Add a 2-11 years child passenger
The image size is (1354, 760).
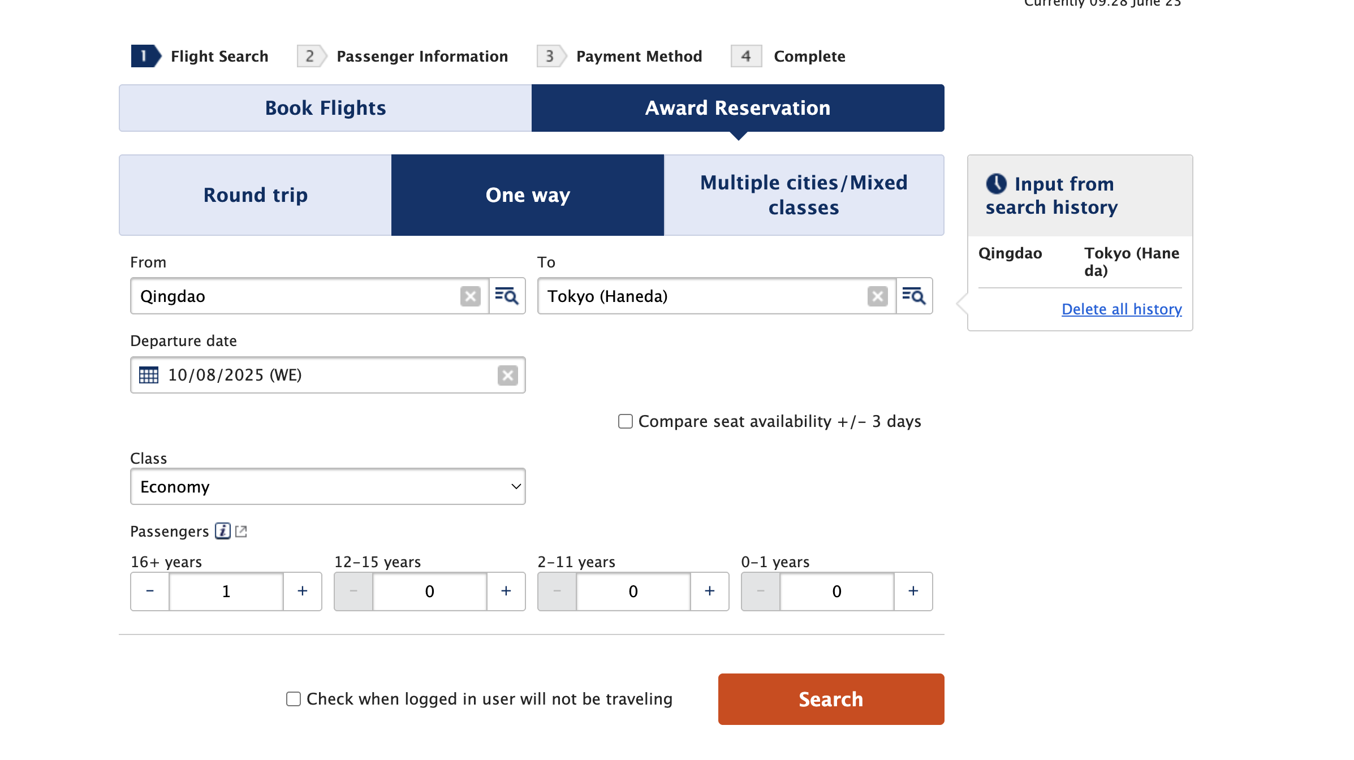pyautogui.click(x=710, y=591)
